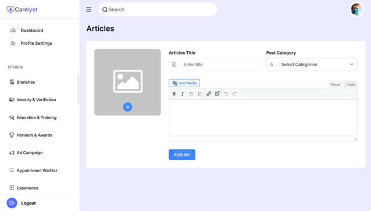371x211 pixels.
Task: Open Appointment Waitlist section
Action: point(37,170)
